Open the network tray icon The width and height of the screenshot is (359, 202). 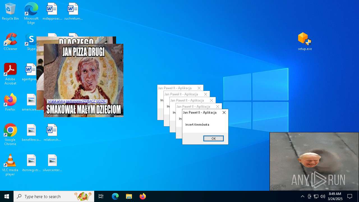(316, 196)
